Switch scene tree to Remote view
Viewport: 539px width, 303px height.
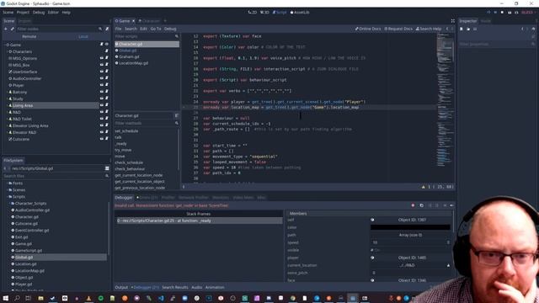[x=29, y=36]
